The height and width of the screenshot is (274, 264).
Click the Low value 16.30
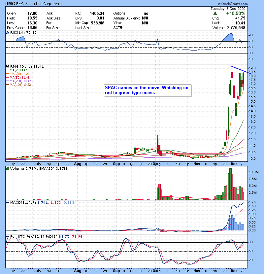(x=32, y=23)
